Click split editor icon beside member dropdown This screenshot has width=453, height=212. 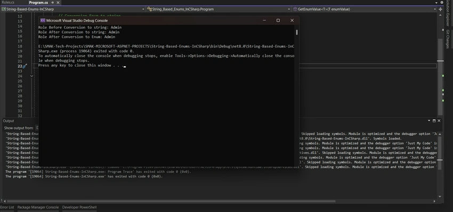pos(440,9)
